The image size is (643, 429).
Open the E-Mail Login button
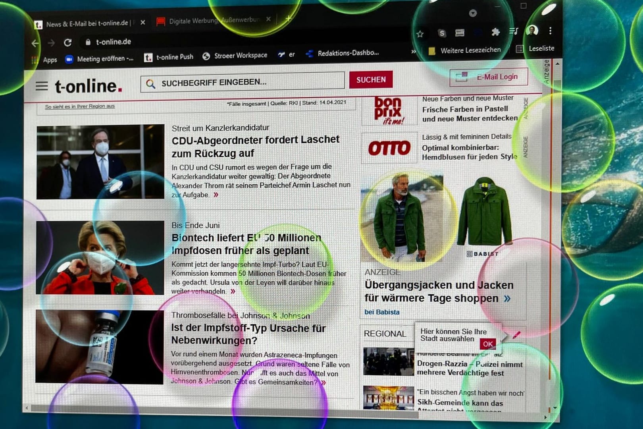pyautogui.click(x=489, y=77)
